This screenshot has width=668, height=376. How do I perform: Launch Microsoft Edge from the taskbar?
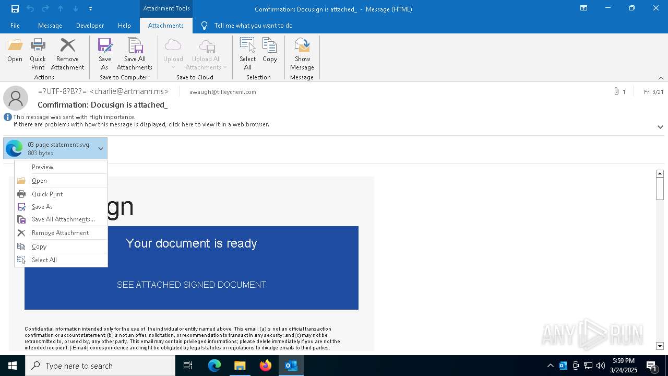click(214, 366)
